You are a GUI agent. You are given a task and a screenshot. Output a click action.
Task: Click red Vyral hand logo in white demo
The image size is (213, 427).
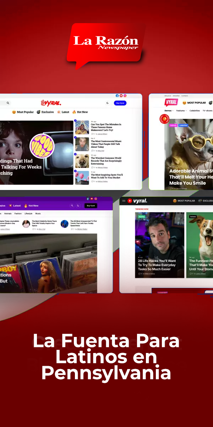pos(51,103)
